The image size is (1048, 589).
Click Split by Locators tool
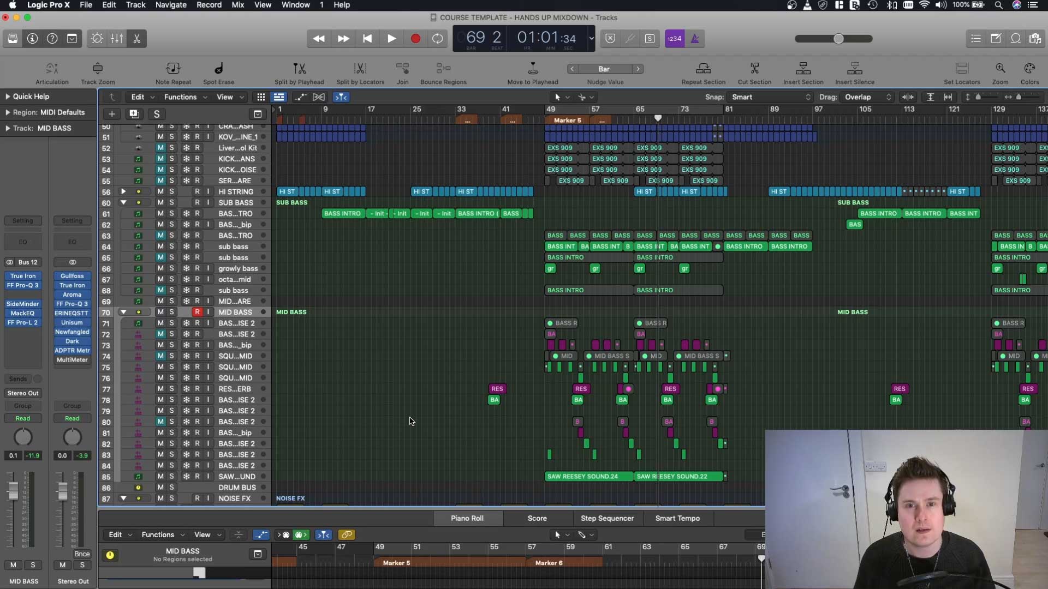coord(360,73)
